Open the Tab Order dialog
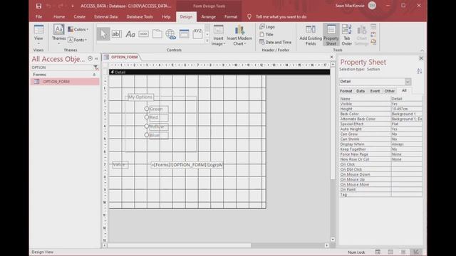This screenshot has width=456, height=256. [347, 35]
